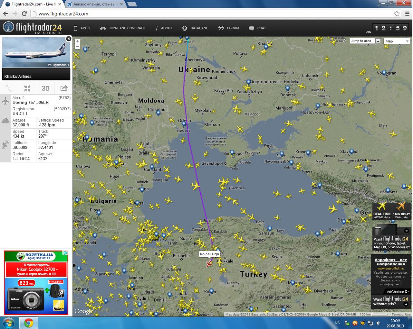Click the Flightradar24 logo
The width and height of the screenshot is (413, 329).
[32, 28]
